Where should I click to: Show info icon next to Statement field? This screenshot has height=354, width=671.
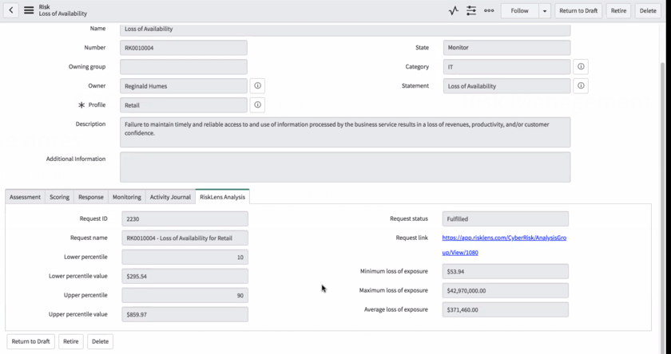click(581, 86)
